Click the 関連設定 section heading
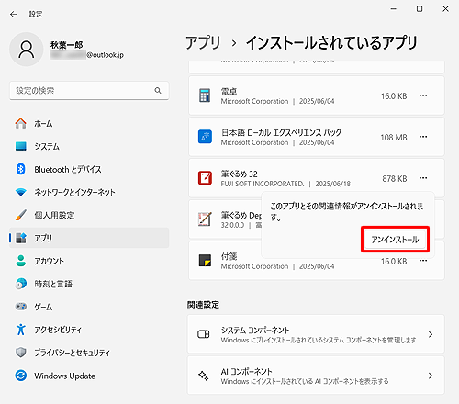The height and width of the screenshot is (404, 459). 203,305
